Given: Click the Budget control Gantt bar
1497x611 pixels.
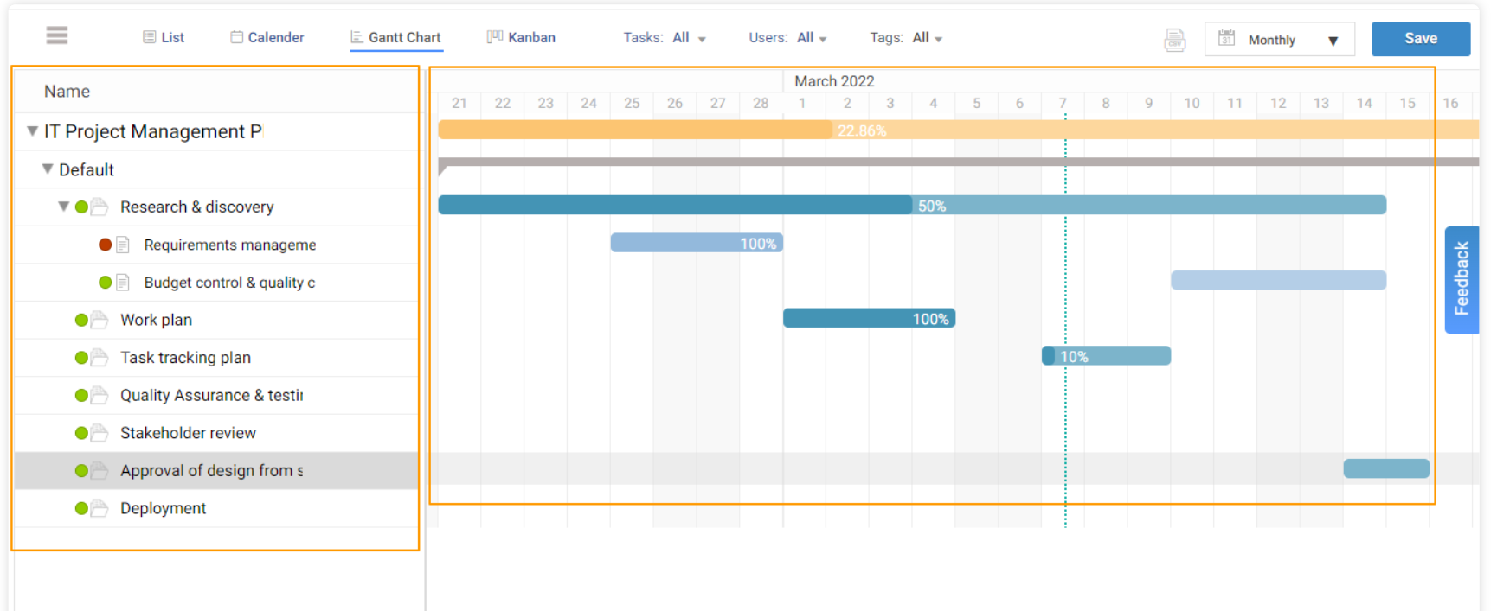Looking at the screenshot, I should click(x=1278, y=280).
